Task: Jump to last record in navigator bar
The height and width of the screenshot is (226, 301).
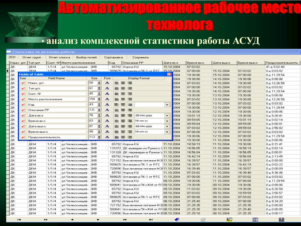Action: 151,220
